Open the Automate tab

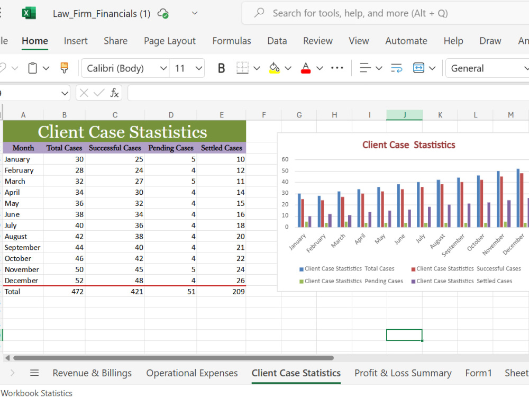point(406,41)
